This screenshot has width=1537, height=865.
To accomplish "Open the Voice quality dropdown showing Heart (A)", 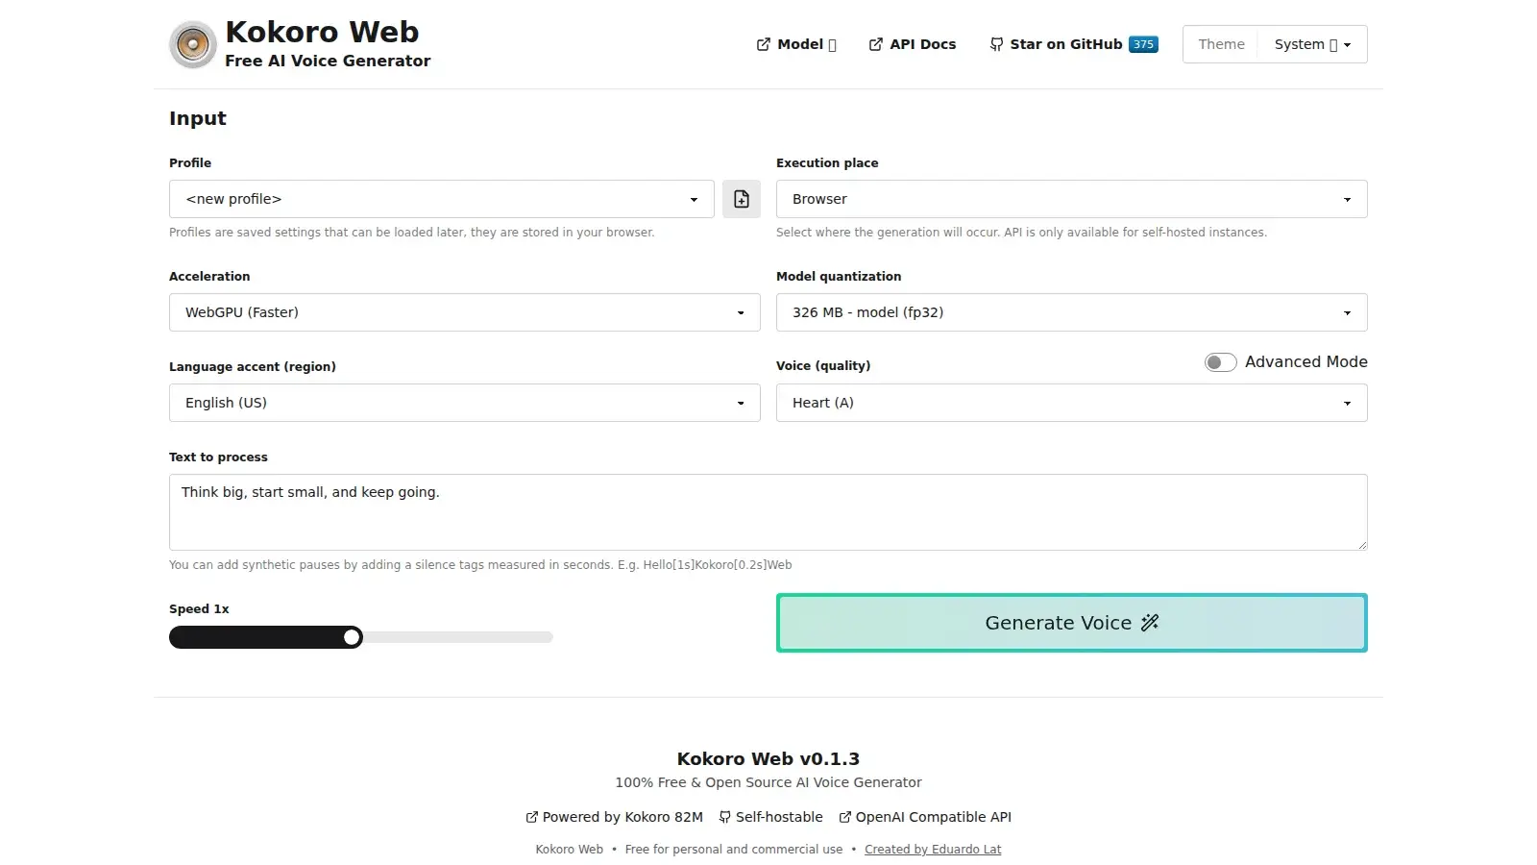I will [x=1071, y=403].
